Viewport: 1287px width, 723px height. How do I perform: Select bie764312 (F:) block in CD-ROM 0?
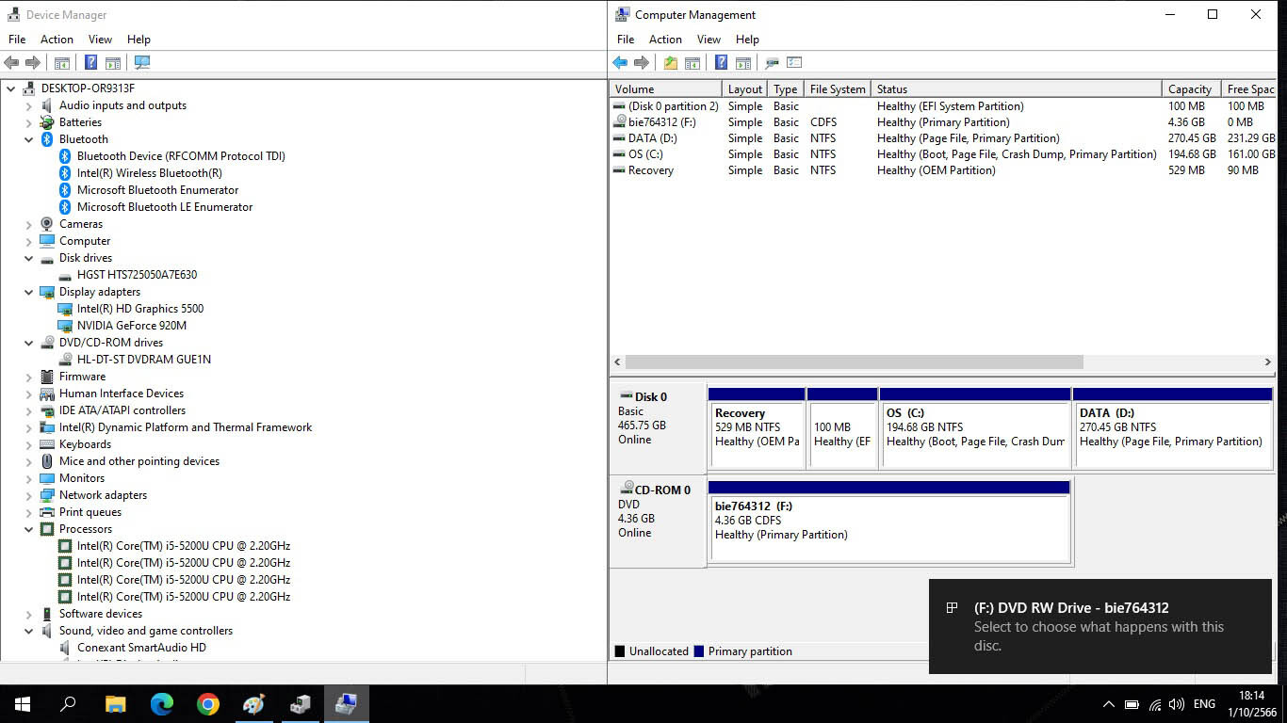(889, 522)
